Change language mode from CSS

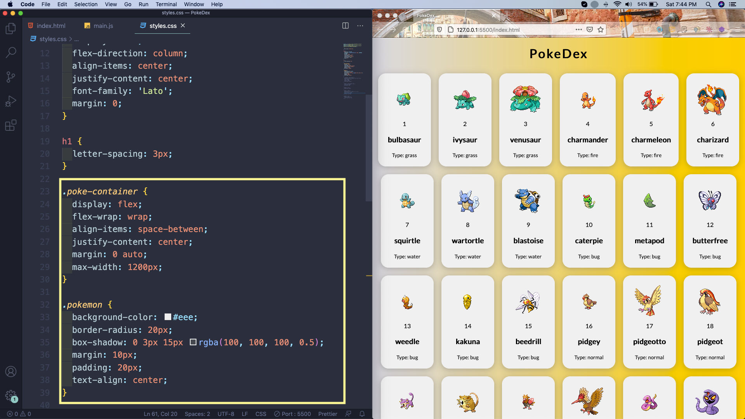pyautogui.click(x=261, y=414)
